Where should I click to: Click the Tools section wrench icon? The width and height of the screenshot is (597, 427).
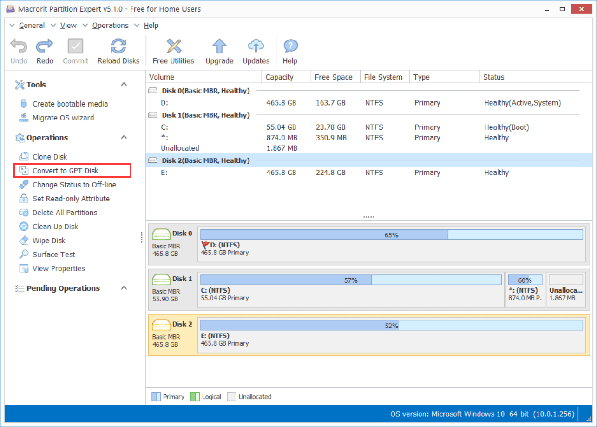tap(20, 85)
